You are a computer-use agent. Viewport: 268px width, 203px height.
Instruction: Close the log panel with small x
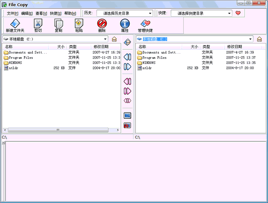[3, 143]
